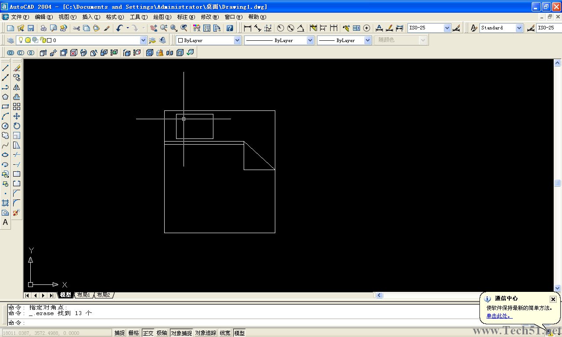Select the Circle draw tool
This screenshot has width=562, height=337.
pos(5,126)
